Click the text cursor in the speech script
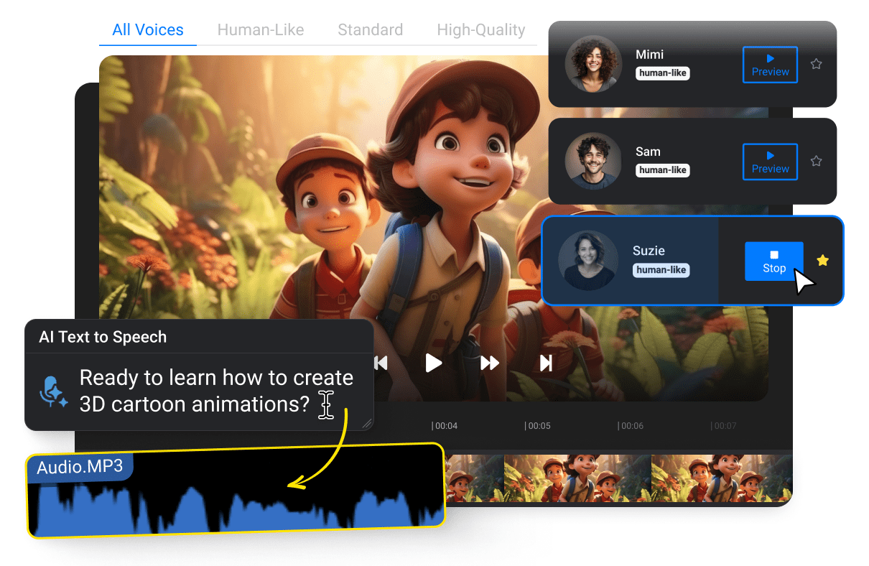Screen dimensions: 869x566 (x=326, y=404)
